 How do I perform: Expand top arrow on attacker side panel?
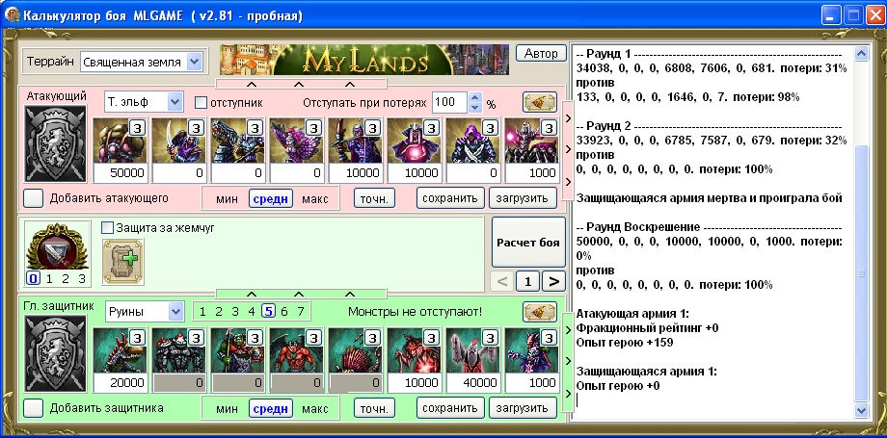tap(568, 116)
